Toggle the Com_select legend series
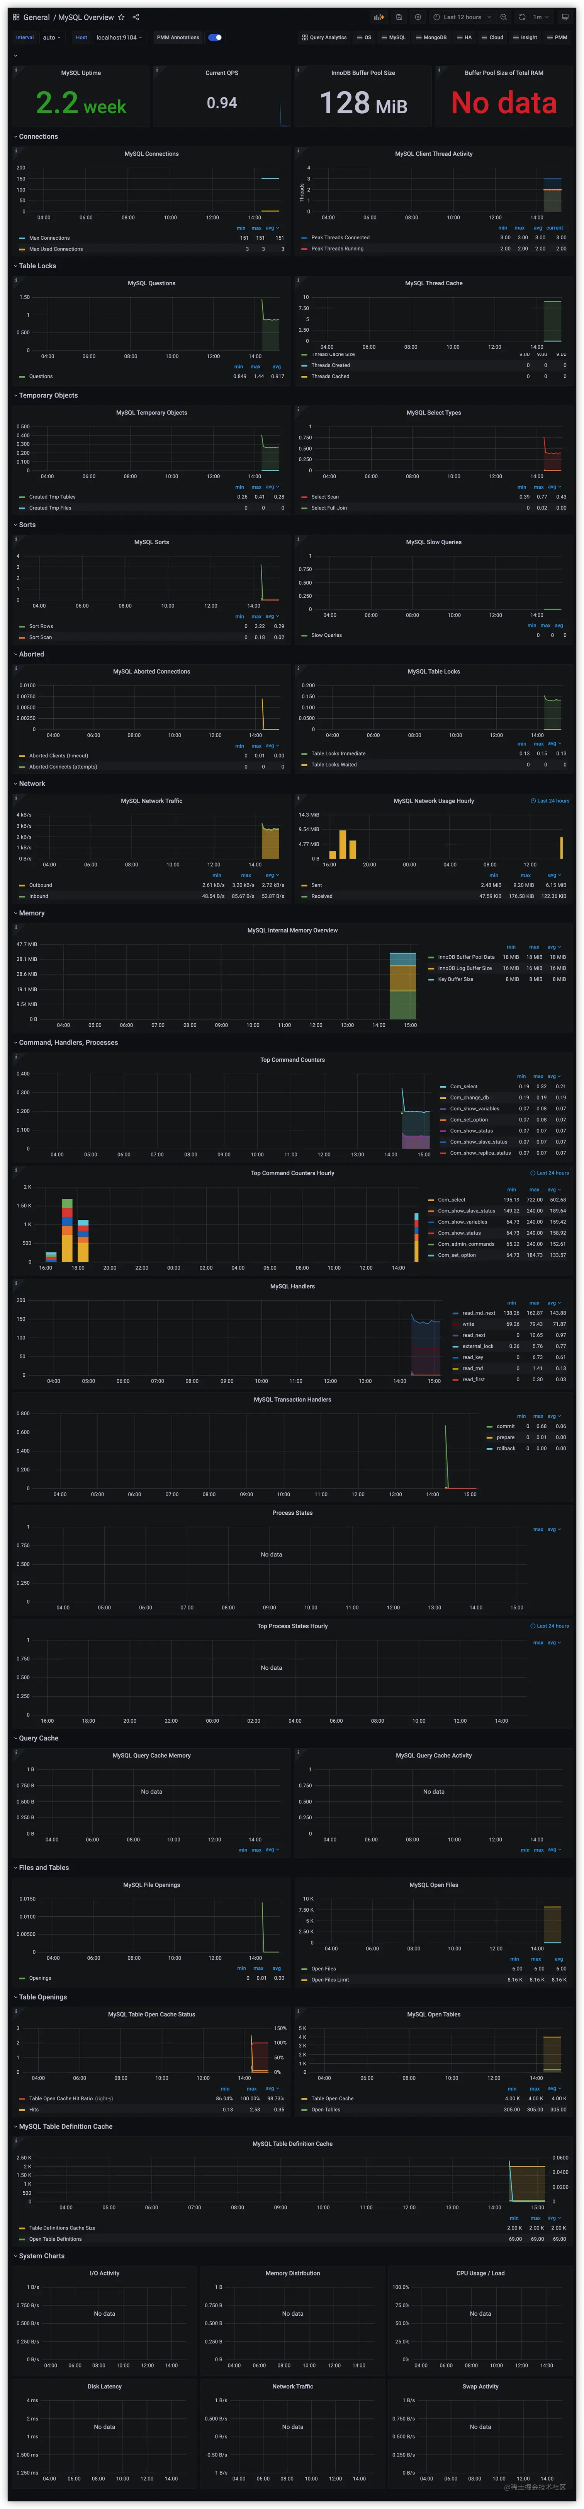584x2509 pixels. [463, 1086]
